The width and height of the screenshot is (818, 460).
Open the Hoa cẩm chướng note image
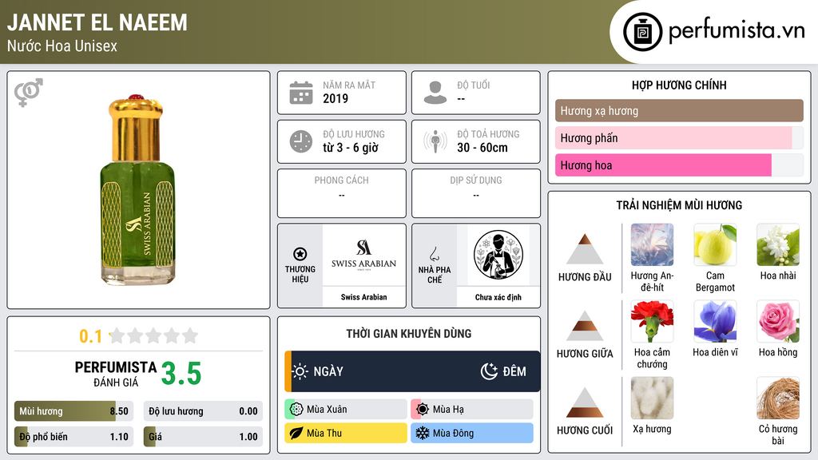click(652, 321)
